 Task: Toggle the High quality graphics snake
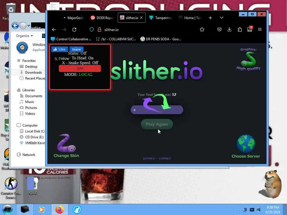[x=248, y=60]
